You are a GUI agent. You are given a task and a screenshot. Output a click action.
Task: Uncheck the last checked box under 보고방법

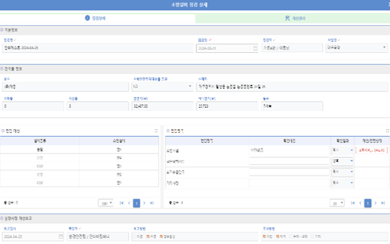(x=161, y=236)
